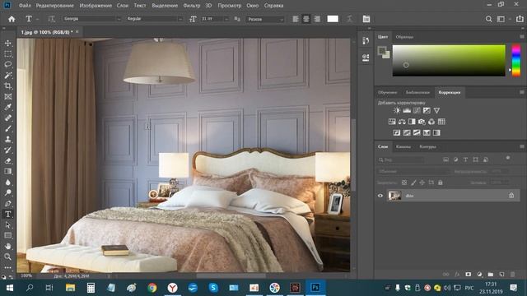Select the Rectangular Marquee tool
The width and height of the screenshot is (527, 296).
coord(7,54)
